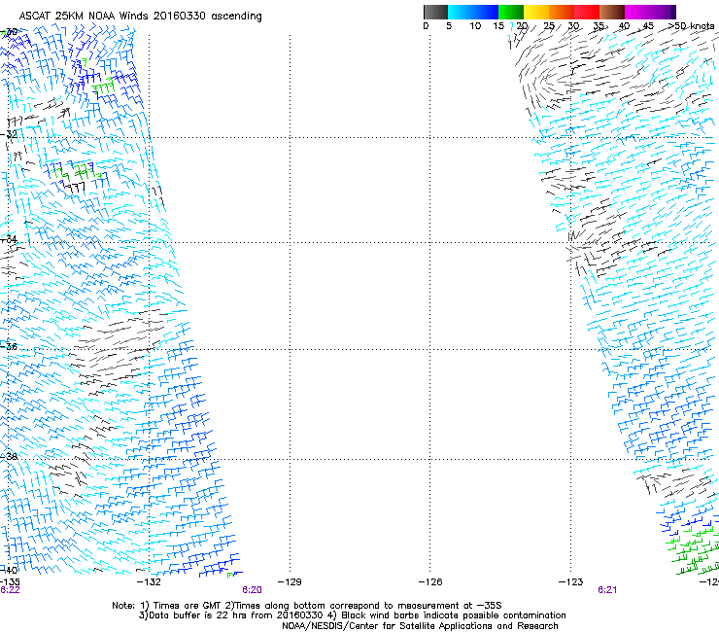Click the NOAA/NESDIS credit line
The height and width of the screenshot is (632, 719).
[x=420, y=626]
